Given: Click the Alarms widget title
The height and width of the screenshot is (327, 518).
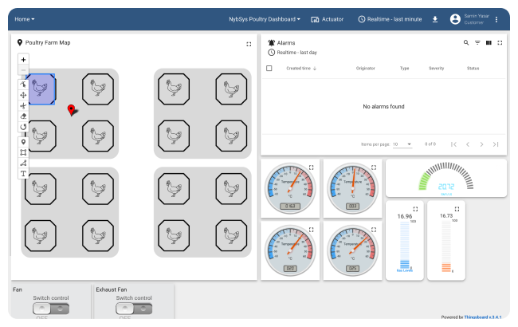Looking at the screenshot, I should 286,42.
